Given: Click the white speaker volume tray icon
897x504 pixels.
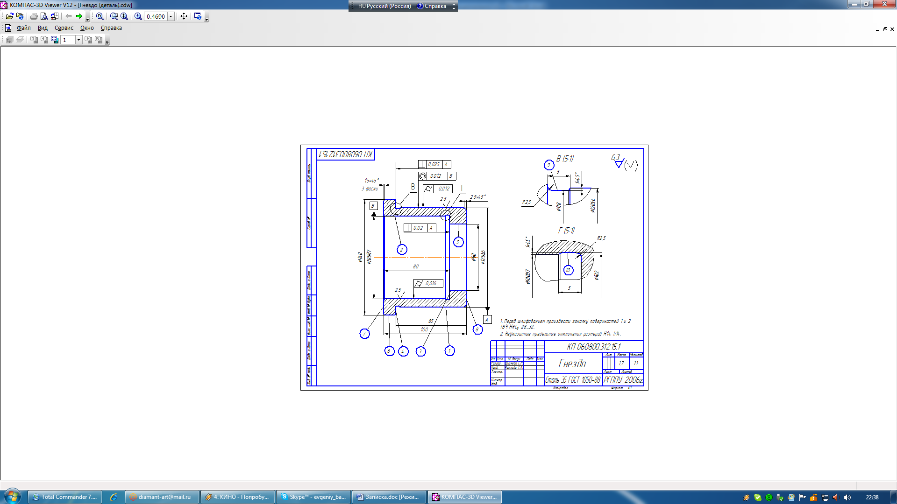Looking at the screenshot, I should pyautogui.click(x=847, y=497).
